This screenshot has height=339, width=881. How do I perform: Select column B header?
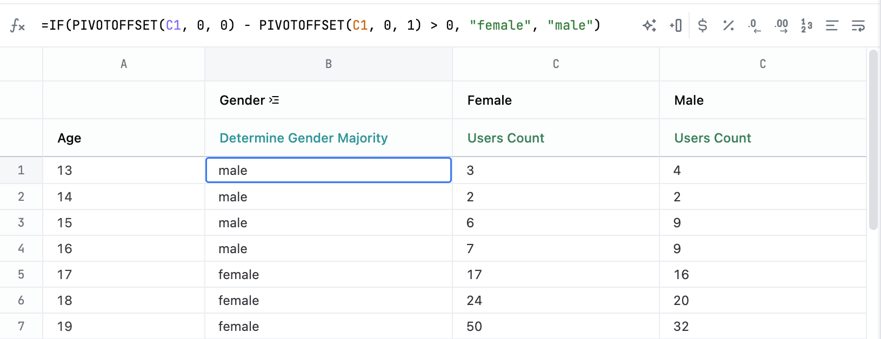point(328,64)
